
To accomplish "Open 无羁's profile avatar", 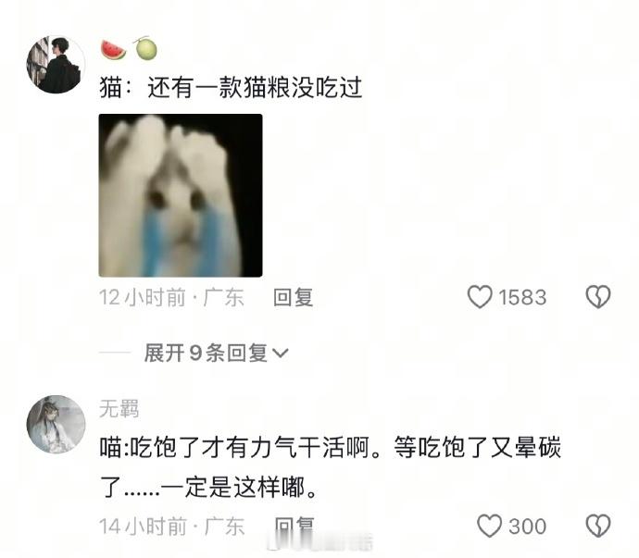I will click(x=56, y=424).
